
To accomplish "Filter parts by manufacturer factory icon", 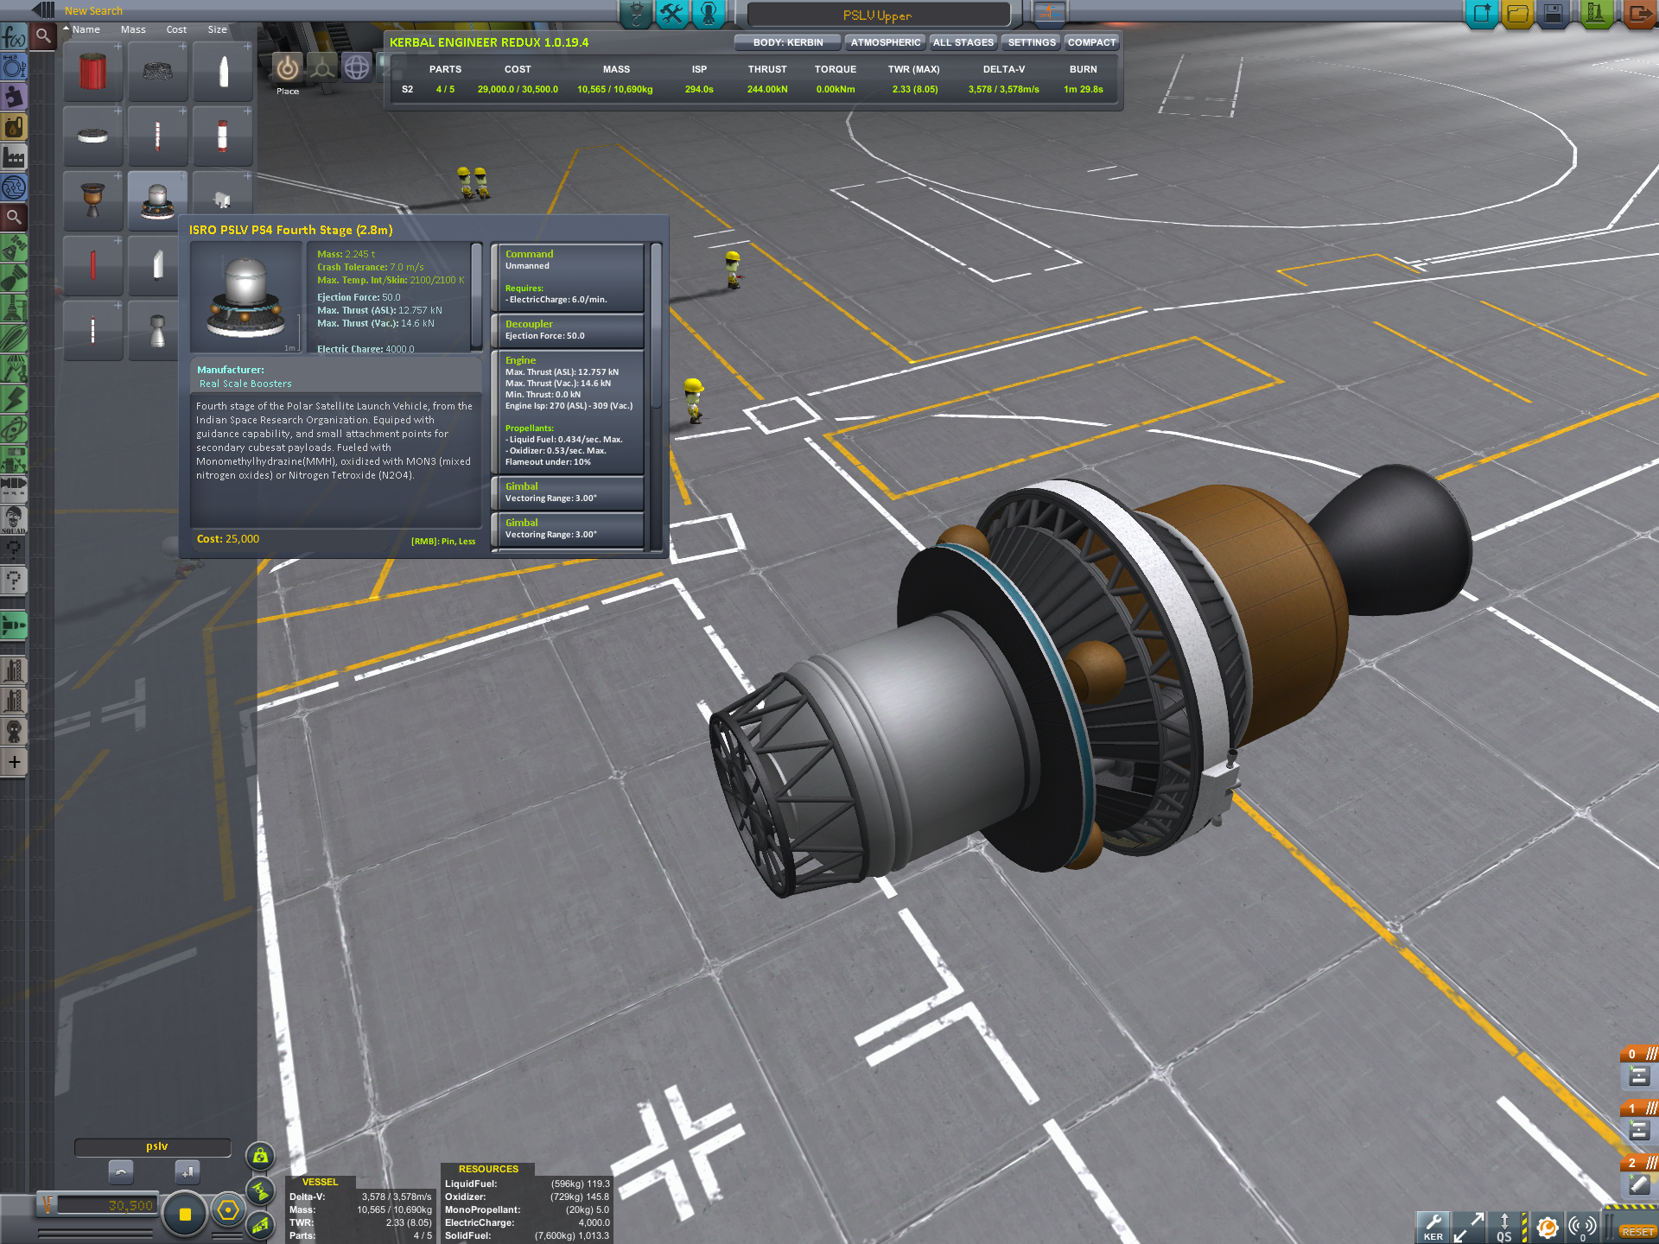I will pos(14,157).
